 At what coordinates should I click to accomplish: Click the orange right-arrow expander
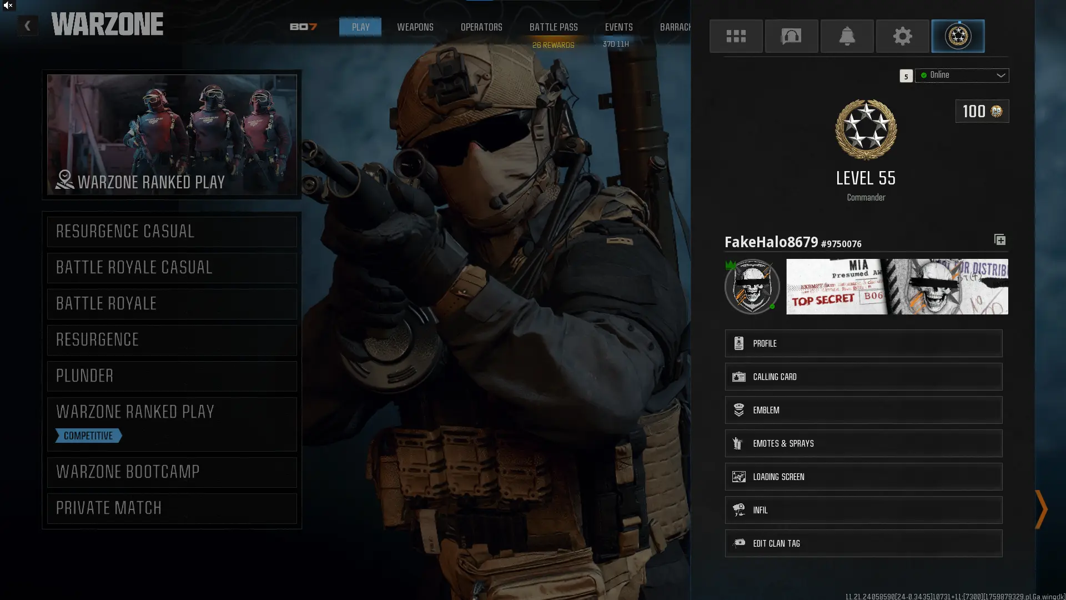pos(1041,509)
